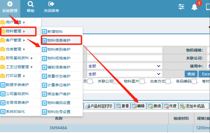Toggle the 关联公司 column checkbox
This screenshot has width=210, height=133.
pos(116,81)
